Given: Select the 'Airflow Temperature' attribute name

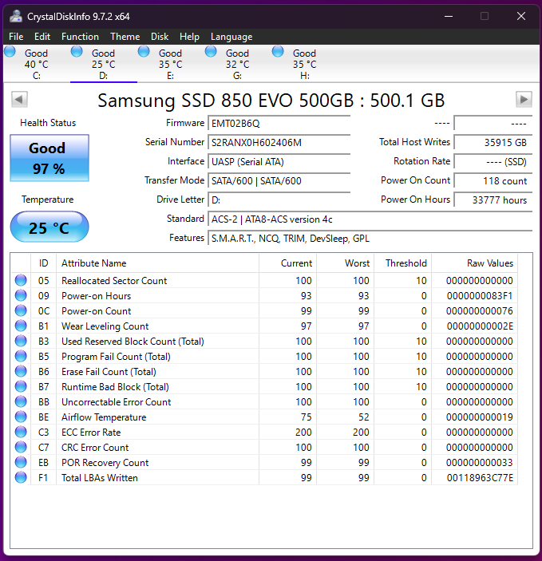Looking at the screenshot, I should [x=104, y=417].
